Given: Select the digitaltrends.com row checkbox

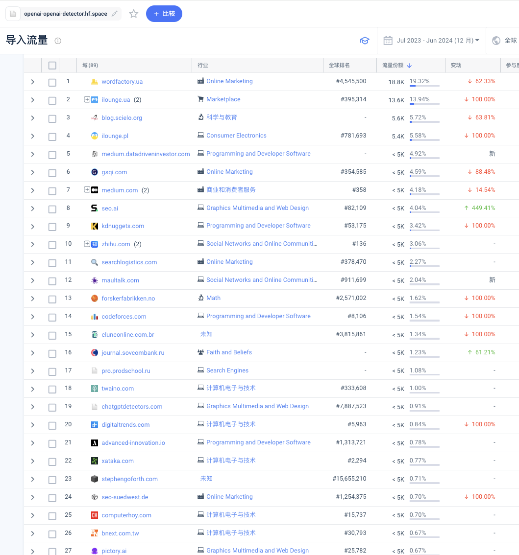Looking at the screenshot, I should [52, 425].
